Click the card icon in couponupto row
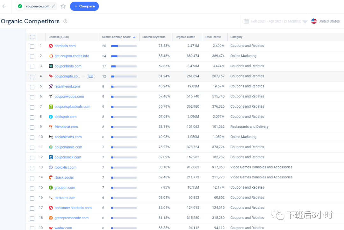Image resolution: width=344 pixels, height=230 pixels. (x=91, y=76)
